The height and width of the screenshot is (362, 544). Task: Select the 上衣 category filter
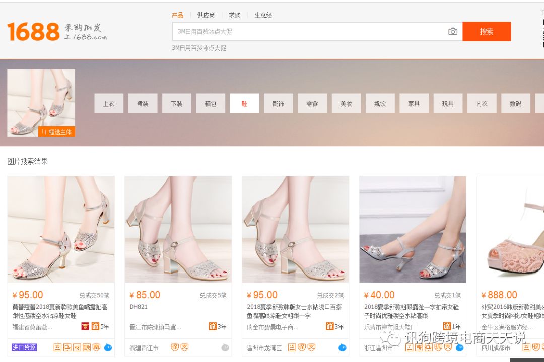109,103
